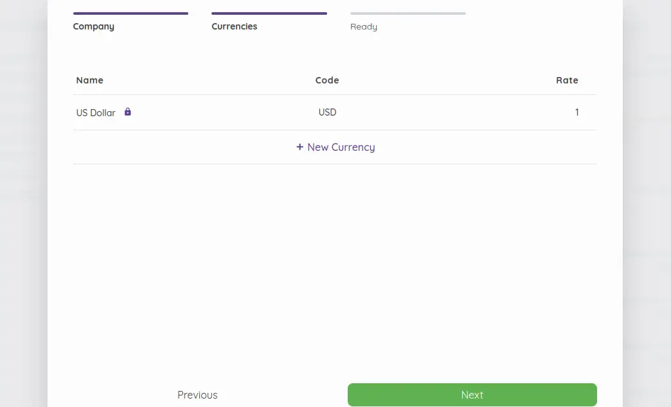This screenshot has width=671, height=407.
Task: Click the purple progress bar above Currencies
Action: tap(269, 13)
